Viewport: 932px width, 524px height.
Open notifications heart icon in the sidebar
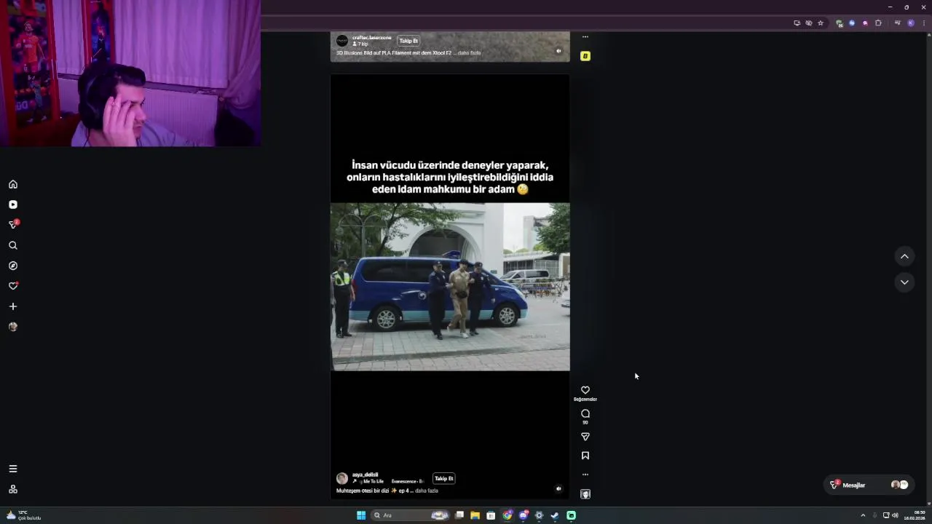pos(13,286)
